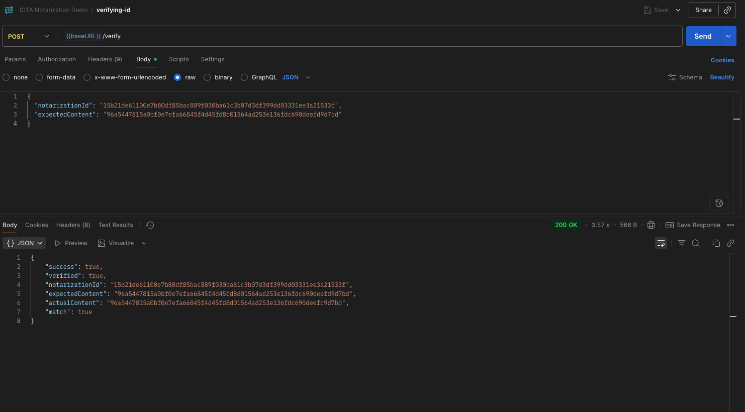This screenshot has width=745, height=412.
Task: Click the IOTA workspace logo icon
Action: click(9, 10)
